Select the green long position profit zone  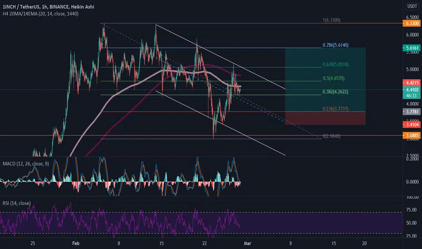click(x=325, y=80)
